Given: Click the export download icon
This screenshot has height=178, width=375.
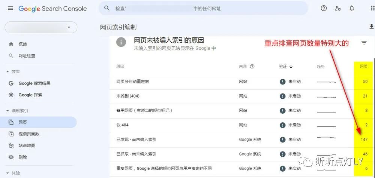Looking at the screenshot, I should tap(372, 27).
